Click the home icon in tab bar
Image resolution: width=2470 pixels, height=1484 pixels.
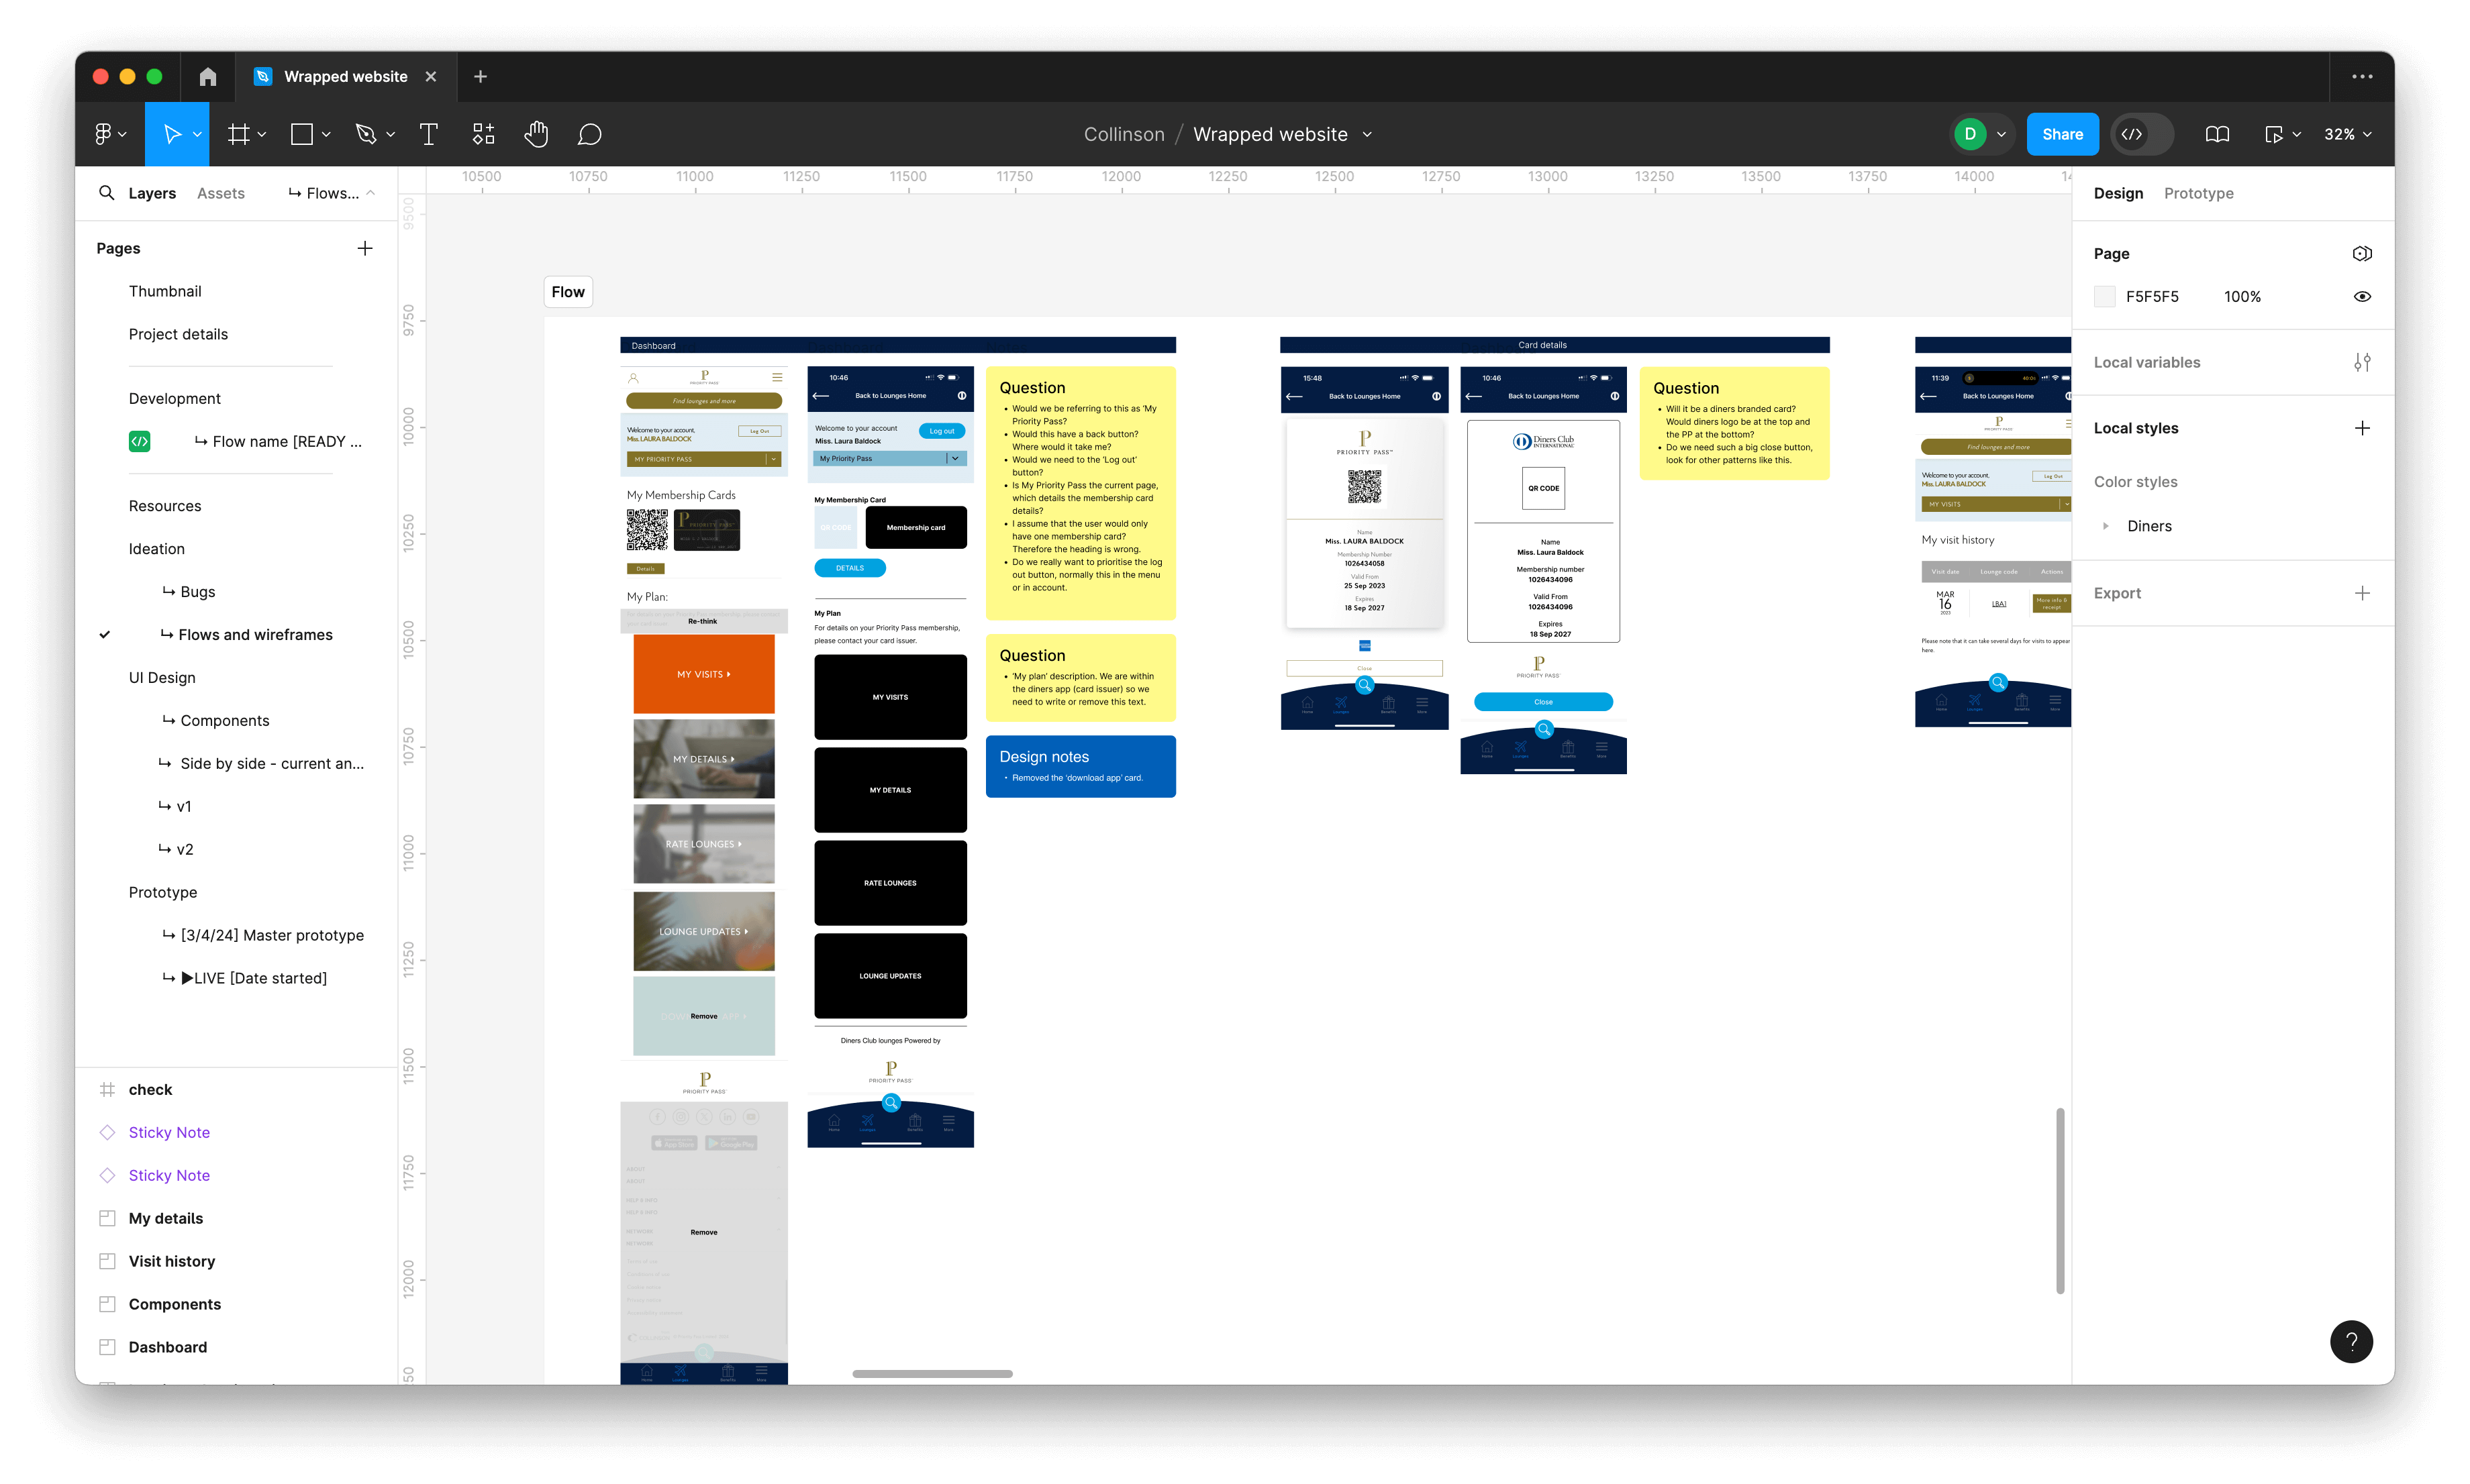click(208, 77)
